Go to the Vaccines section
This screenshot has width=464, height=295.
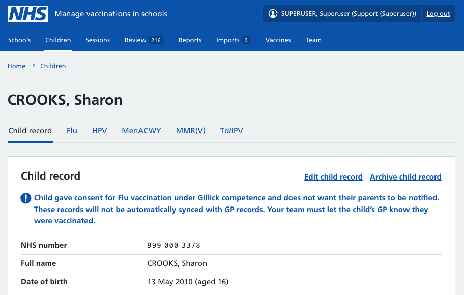[x=278, y=40]
